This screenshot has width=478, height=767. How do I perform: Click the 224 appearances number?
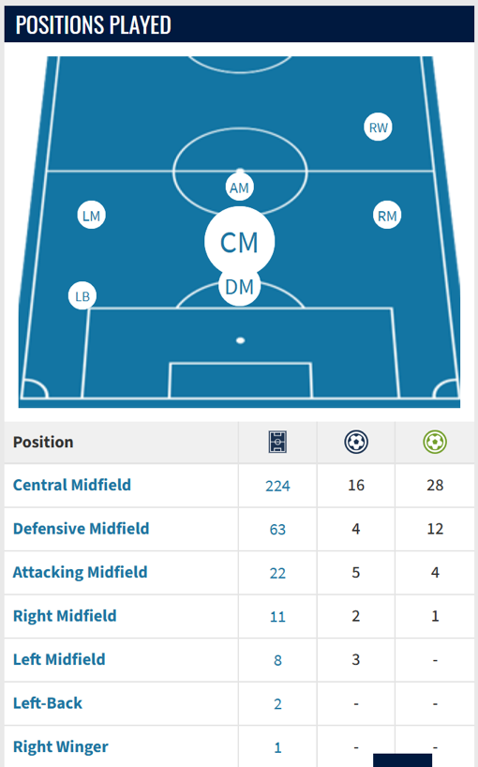tap(277, 486)
